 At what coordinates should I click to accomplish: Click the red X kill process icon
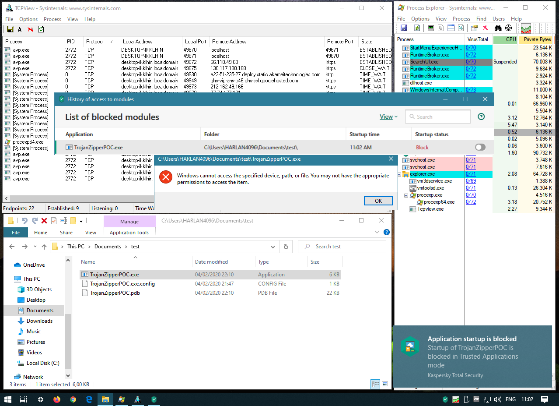coord(485,28)
